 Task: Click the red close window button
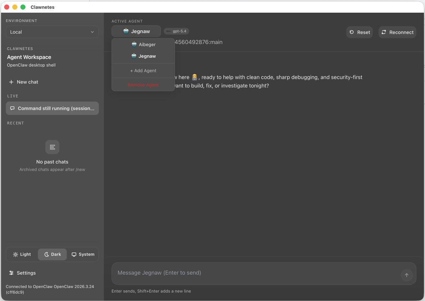pos(6,7)
